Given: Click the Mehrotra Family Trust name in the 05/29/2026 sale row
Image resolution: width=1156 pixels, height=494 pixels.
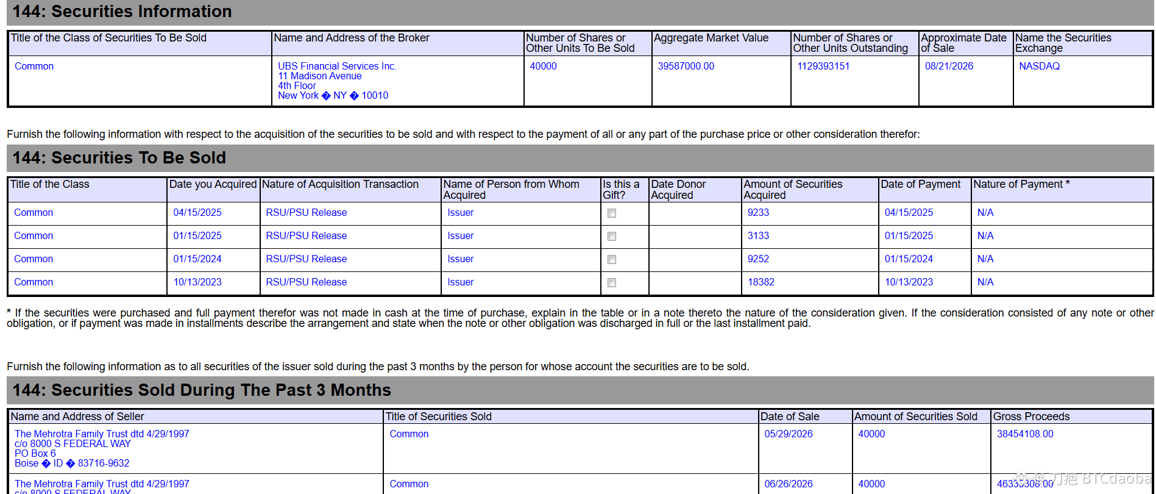Looking at the screenshot, I should click(x=102, y=434).
